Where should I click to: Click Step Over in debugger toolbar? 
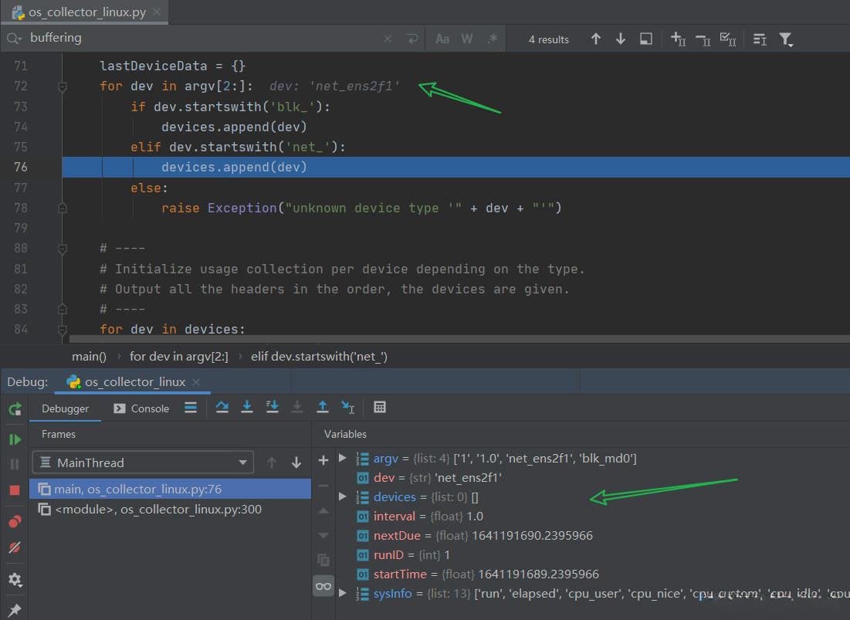(x=222, y=408)
